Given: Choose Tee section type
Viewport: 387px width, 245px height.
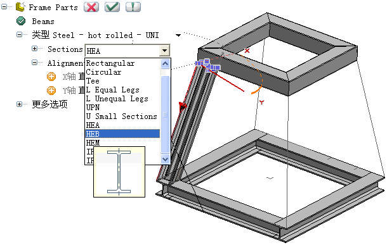Looking at the screenshot, I should pyautogui.click(x=122, y=81).
